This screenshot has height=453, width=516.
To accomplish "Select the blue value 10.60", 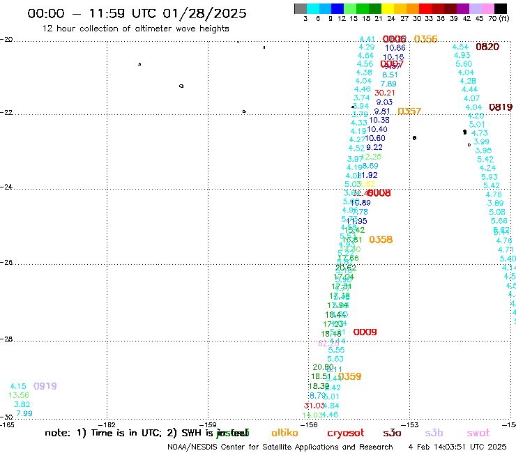I will coord(375,138).
